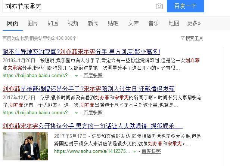230x166 pixels.
Task: Open the 新闻 tab
Action: [x=93, y=23]
